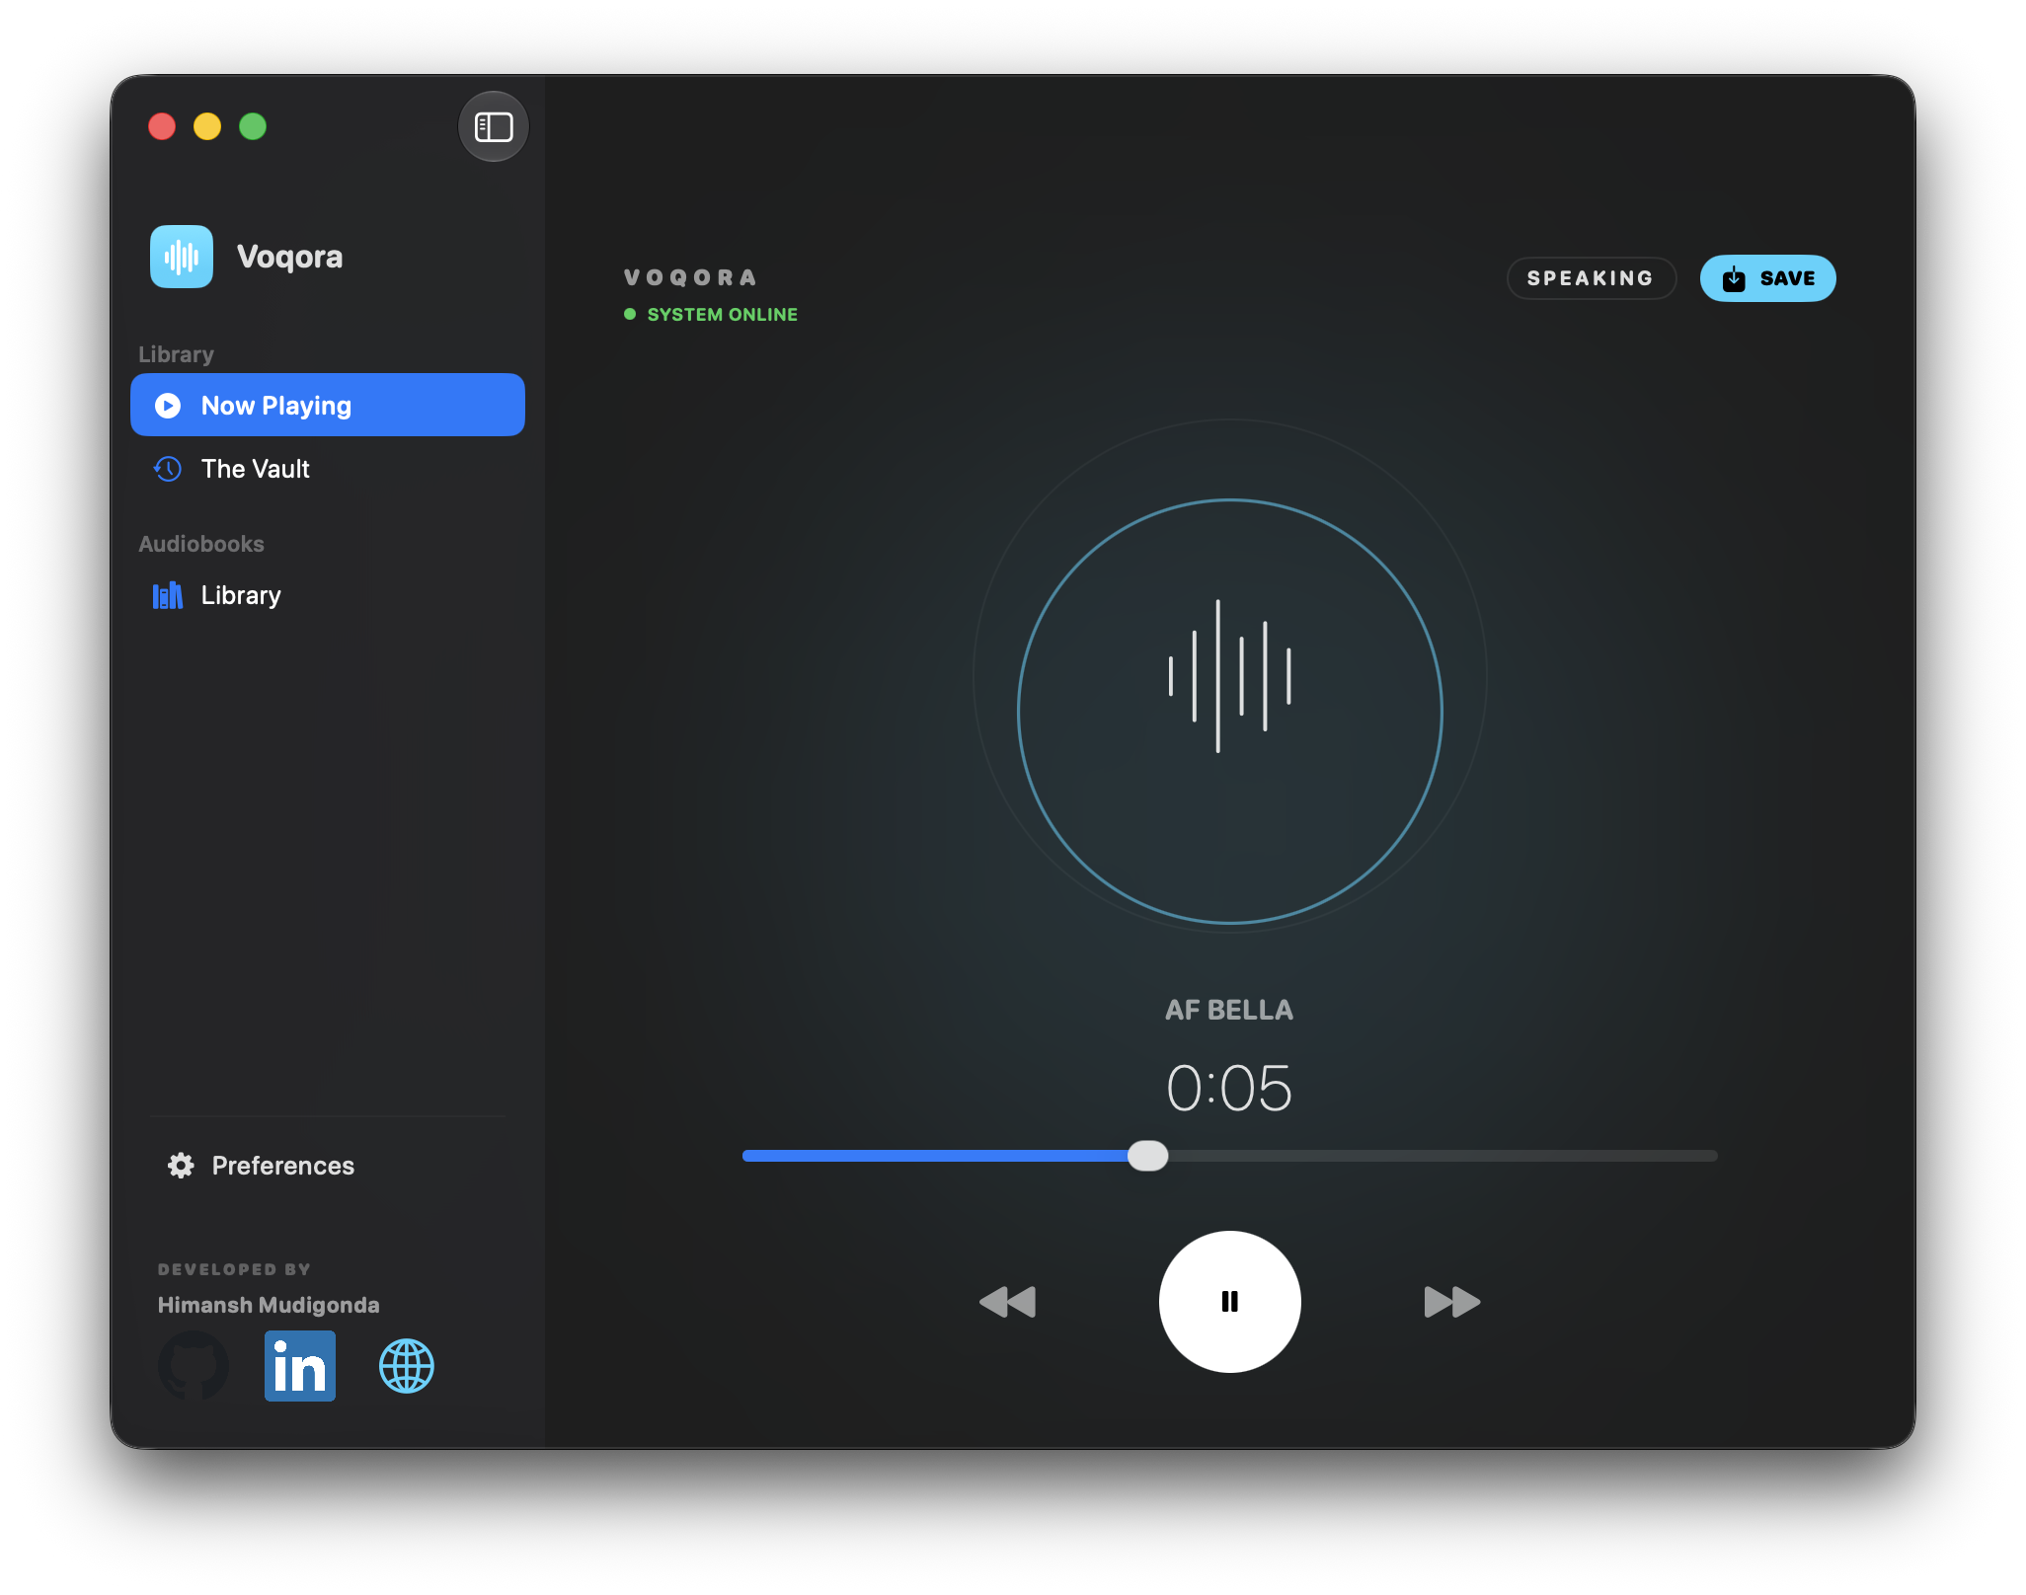This screenshot has height=1595, width=2026.
Task: Open the developer website globe icon
Action: tap(407, 1366)
